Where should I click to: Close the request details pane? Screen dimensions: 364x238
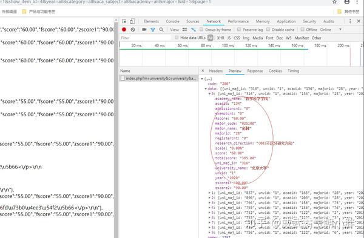[203, 71]
